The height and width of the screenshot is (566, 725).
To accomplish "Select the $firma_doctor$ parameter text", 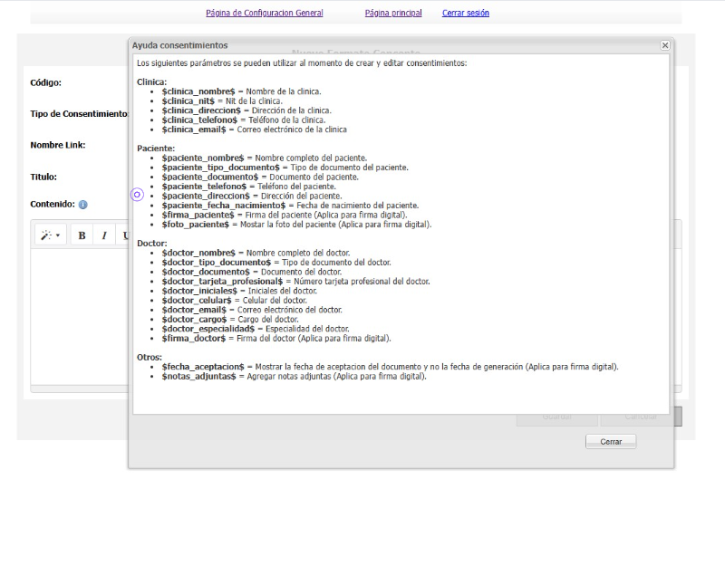I will 194,338.
